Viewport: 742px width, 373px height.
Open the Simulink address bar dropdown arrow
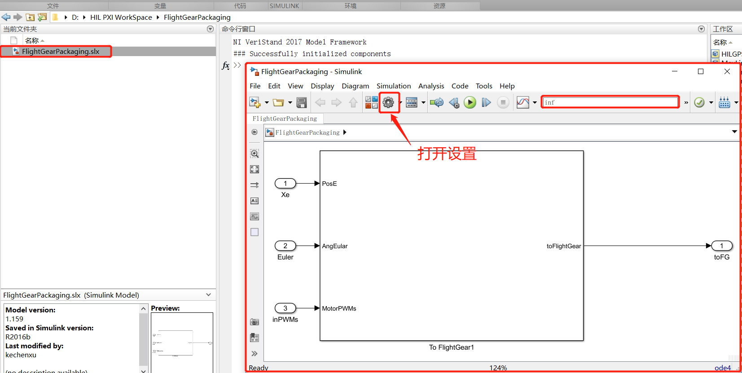[734, 132]
